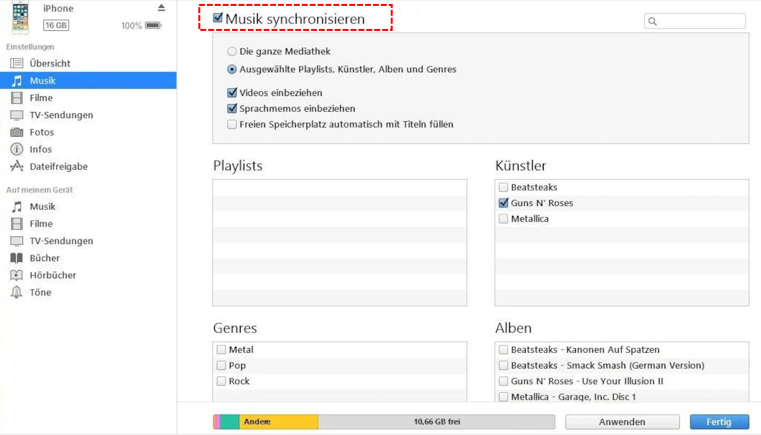Open the TV-Sendungen settings section

(61, 115)
